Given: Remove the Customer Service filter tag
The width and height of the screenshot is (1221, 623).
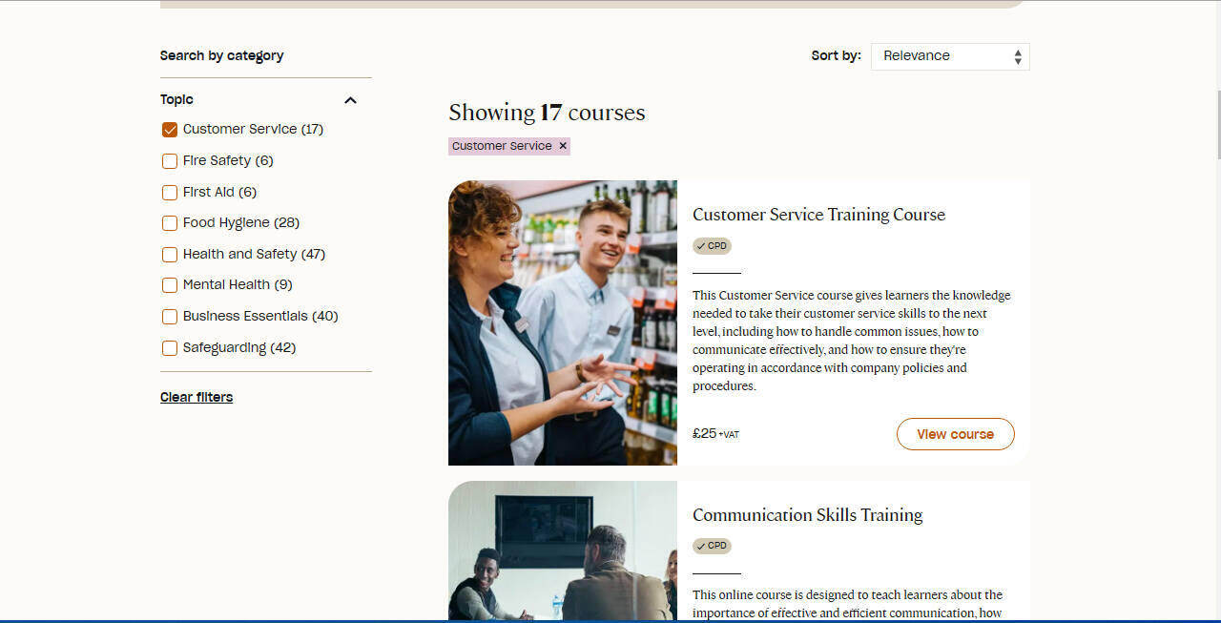Looking at the screenshot, I should pos(562,145).
